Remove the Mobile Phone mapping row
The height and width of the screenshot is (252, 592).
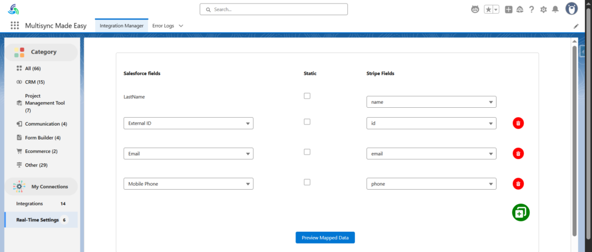pos(518,184)
